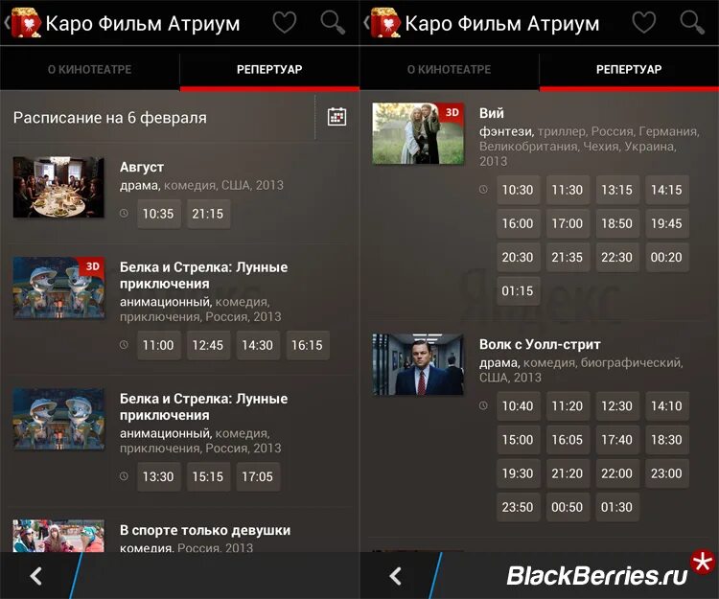Open the calendar date picker icon

tap(337, 117)
